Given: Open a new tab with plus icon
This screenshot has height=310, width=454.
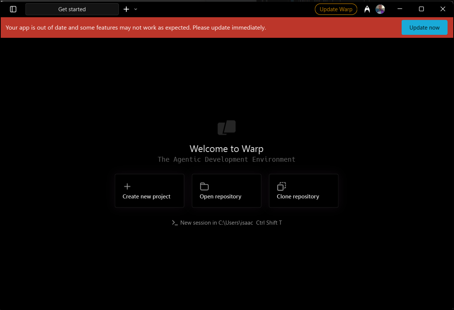Looking at the screenshot, I should point(126,9).
